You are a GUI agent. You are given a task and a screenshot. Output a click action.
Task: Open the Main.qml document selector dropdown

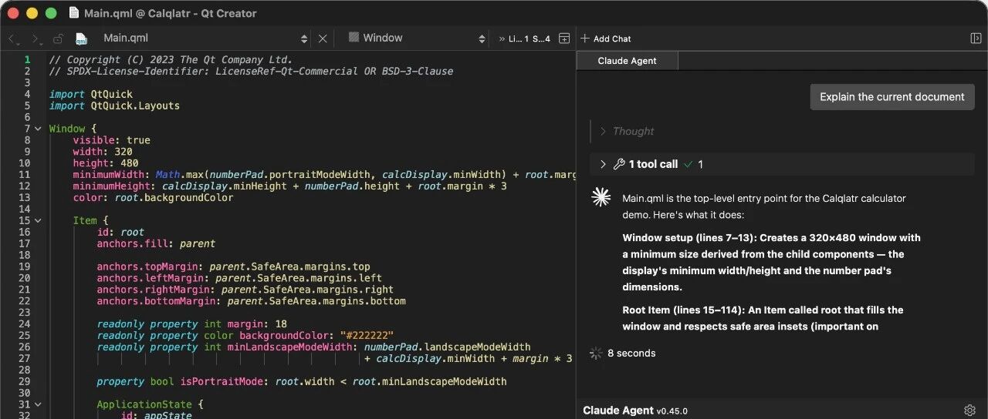pyautogui.click(x=205, y=38)
